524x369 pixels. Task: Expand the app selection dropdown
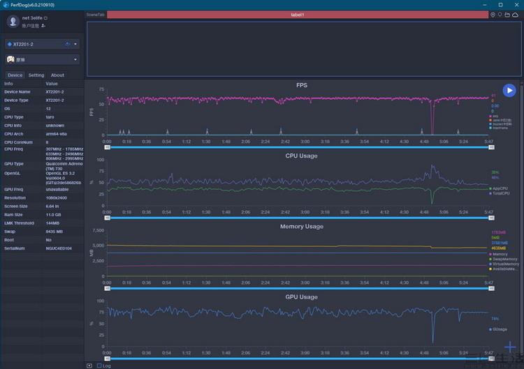tap(42, 60)
